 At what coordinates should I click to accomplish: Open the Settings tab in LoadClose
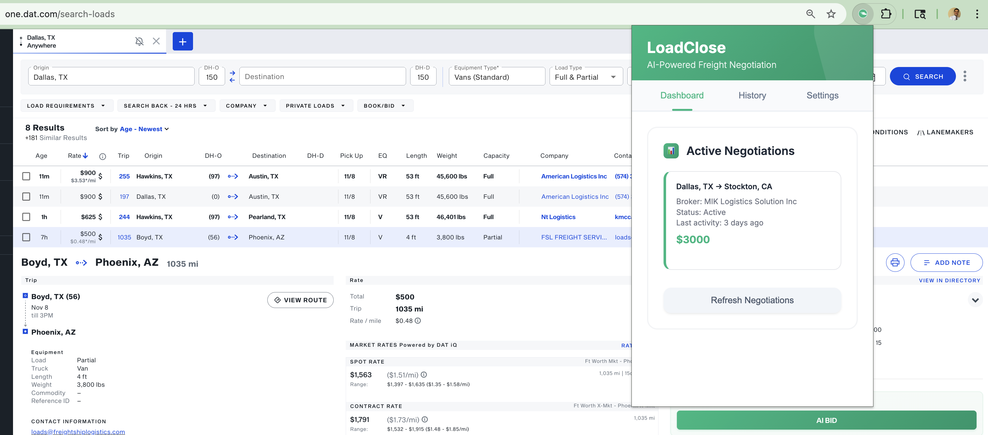[822, 96]
